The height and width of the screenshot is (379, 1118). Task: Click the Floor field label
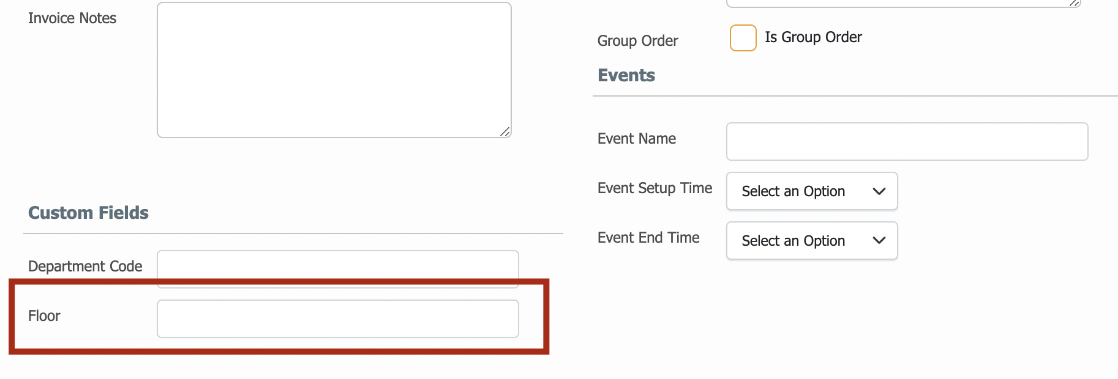point(44,316)
